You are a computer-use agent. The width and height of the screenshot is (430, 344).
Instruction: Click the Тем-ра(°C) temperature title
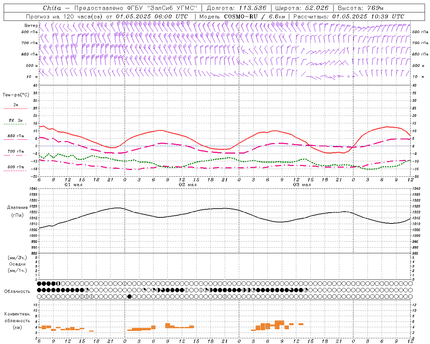(16, 95)
